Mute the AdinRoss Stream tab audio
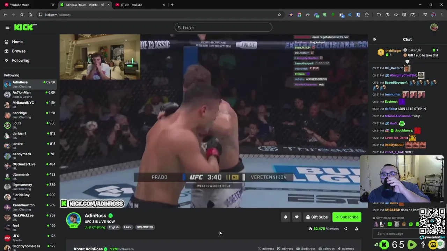 coord(103,5)
